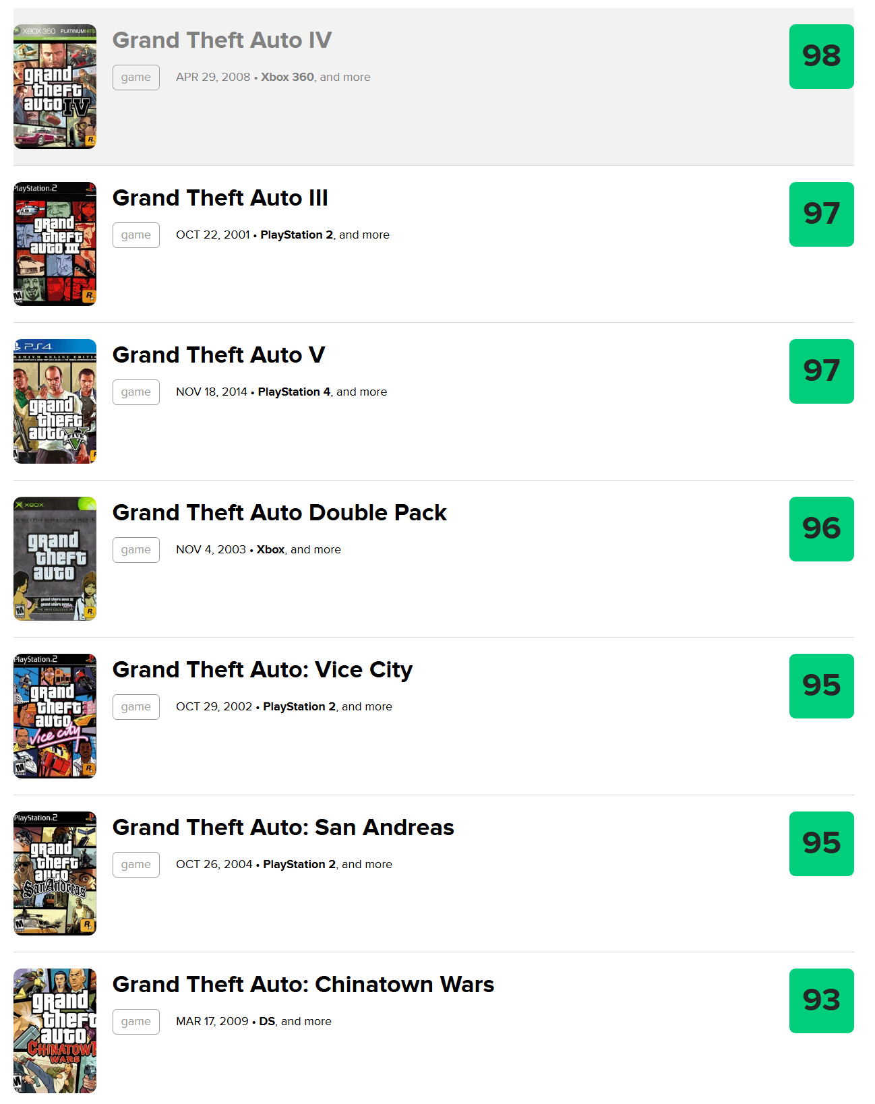
Task: Open the Grand Theft Auto III title link
Action: [x=220, y=198]
